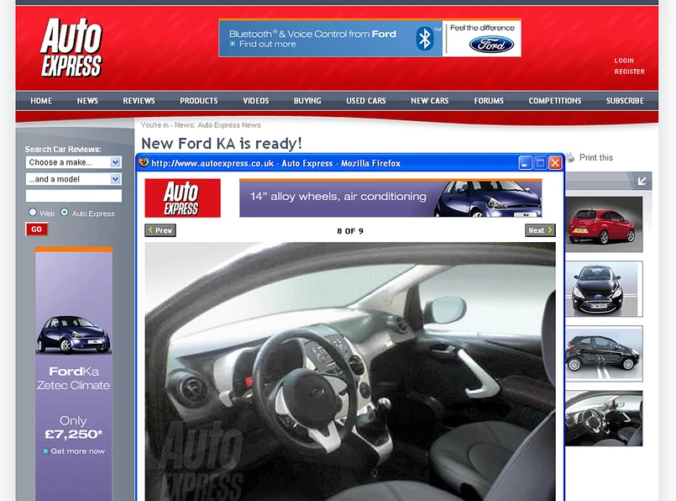Open the SUBSCRIBE menu item
The height and width of the screenshot is (501, 676).
pyautogui.click(x=625, y=101)
